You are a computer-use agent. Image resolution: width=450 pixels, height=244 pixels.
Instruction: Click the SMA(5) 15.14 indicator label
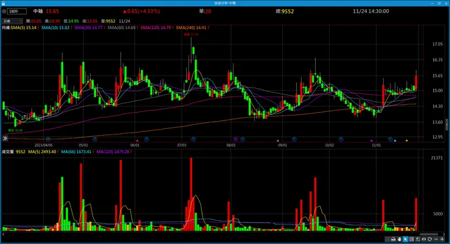tap(25, 28)
